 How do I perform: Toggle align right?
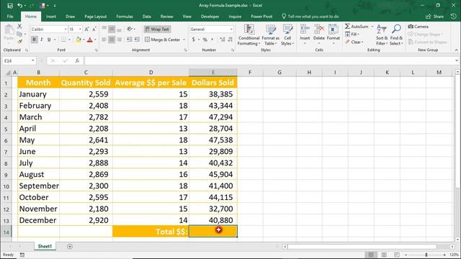coord(119,40)
